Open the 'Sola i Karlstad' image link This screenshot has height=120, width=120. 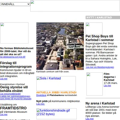click(56, 83)
